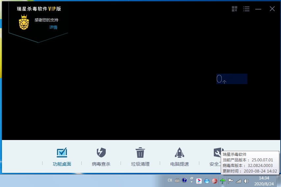
Task: Click the 0 upload speed indicator
Action: 232,79
